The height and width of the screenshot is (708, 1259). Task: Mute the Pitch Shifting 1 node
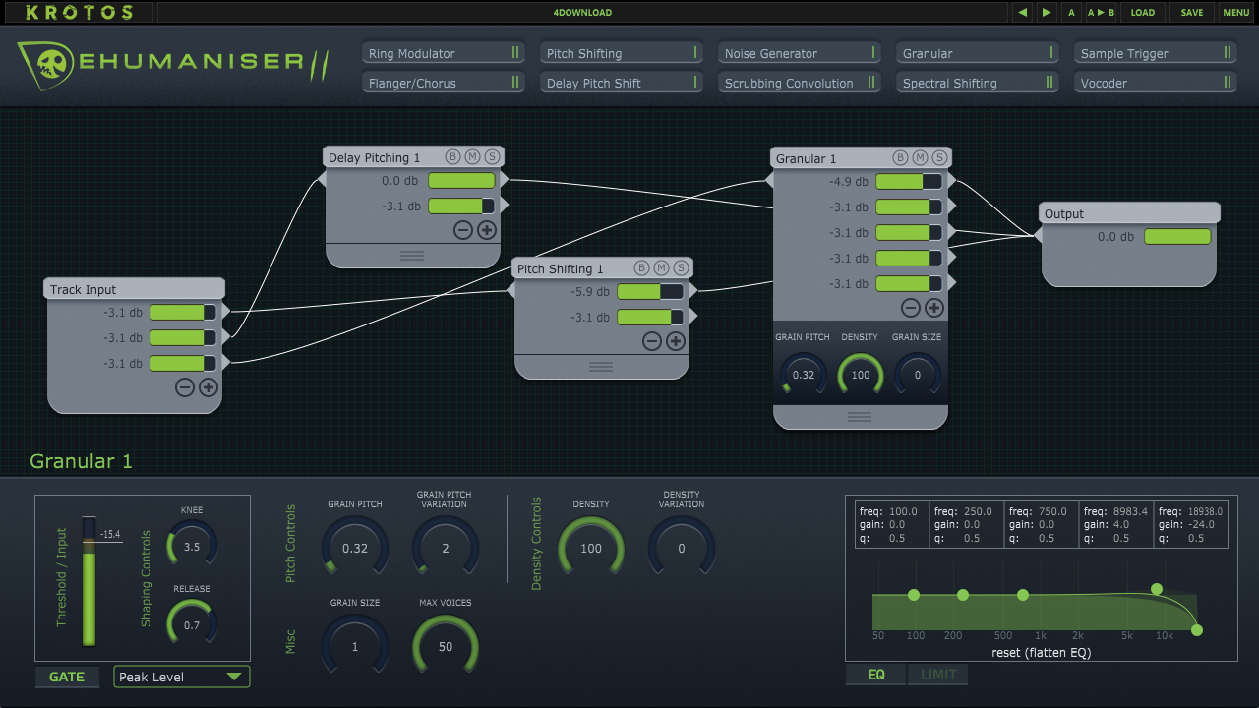point(662,268)
